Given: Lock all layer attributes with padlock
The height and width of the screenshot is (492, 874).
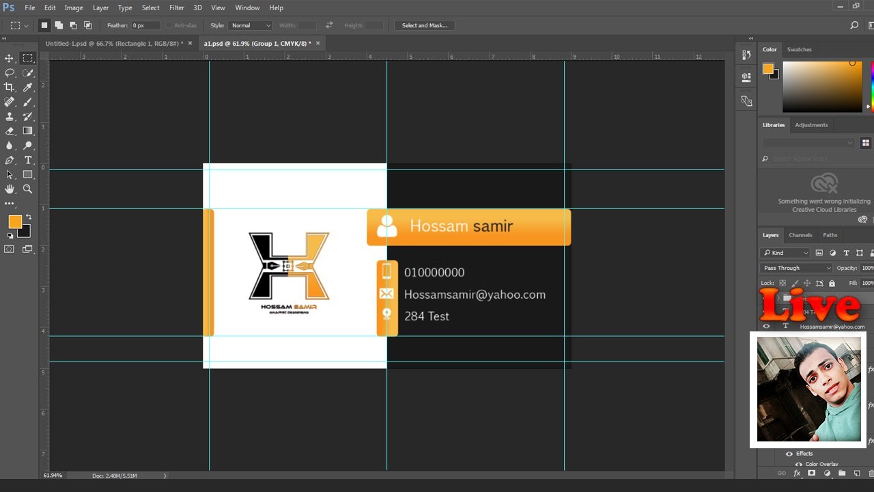Looking at the screenshot, I should [832, 283].
